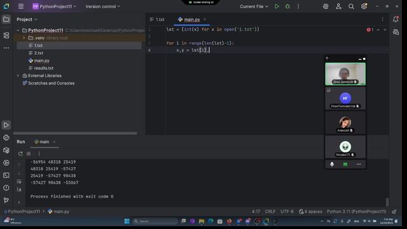Stop the running process square button

(x=29, y=154)
